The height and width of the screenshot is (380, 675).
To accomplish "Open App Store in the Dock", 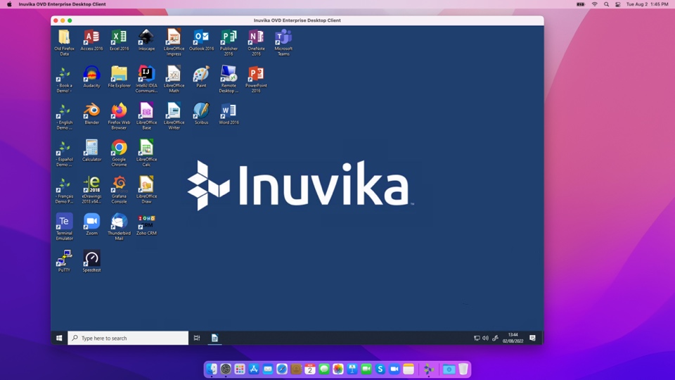I will [254, 369].
